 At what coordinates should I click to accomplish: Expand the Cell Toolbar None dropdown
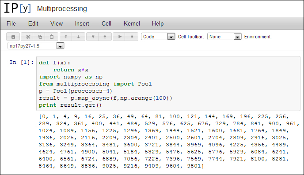tap(224, 37)
